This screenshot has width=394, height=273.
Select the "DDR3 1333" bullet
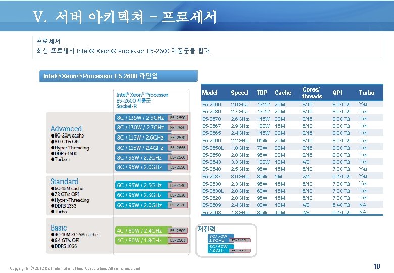tap(63, 206)
